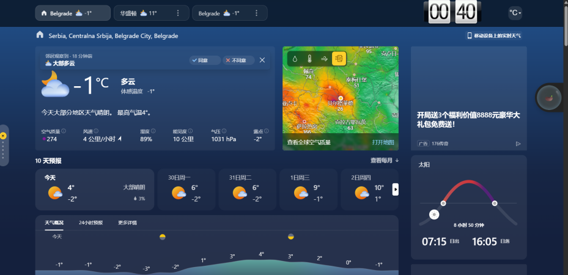This screenshot has width=568, height=275.
Task: Click the 同意 agree checkmark button
Action: [x=204, y=60]
